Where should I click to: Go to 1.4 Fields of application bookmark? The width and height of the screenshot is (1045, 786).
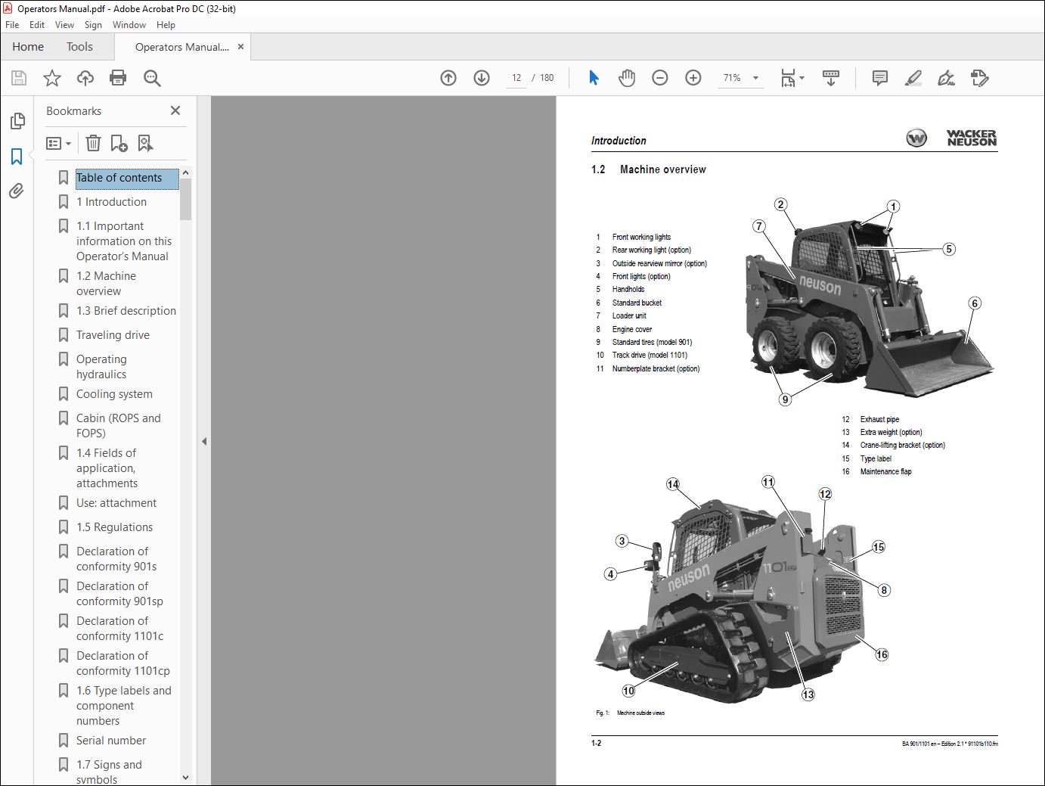[x=107, y=468]
